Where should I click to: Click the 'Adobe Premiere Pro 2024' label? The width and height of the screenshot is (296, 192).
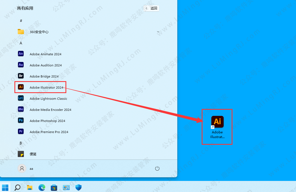(49, 132)
